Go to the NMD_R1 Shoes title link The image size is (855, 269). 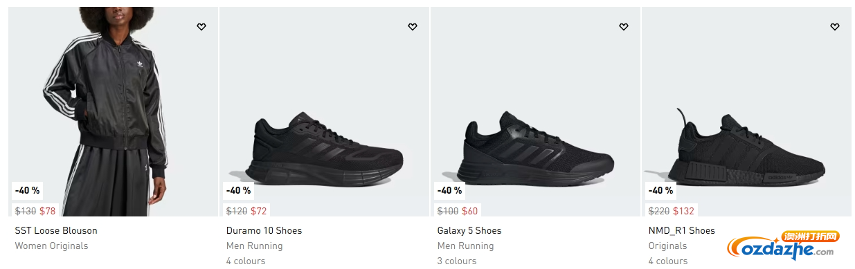[x=681, y=230]
